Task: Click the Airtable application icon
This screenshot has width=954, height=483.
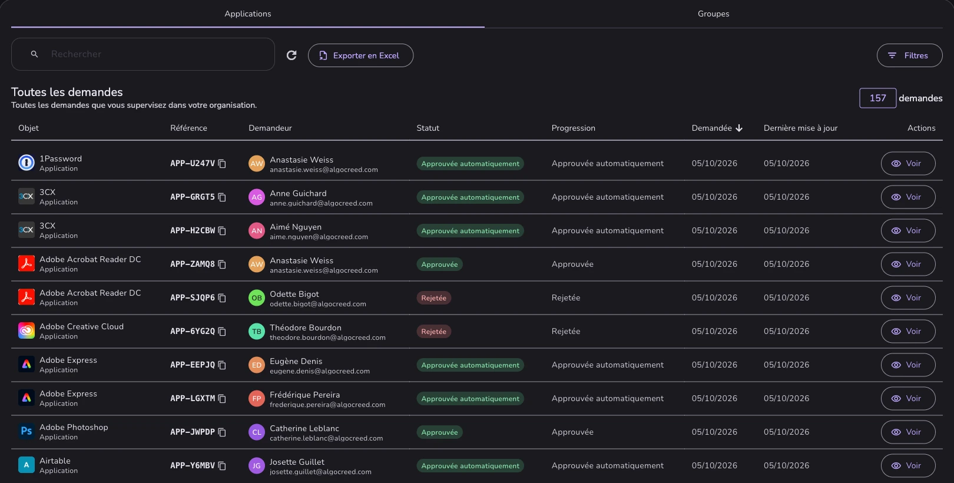Action: click(x=26, y=465)
